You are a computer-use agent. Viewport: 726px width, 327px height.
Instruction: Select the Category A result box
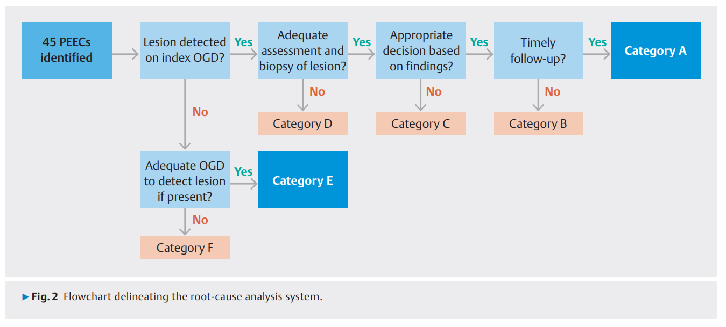tap(655, 50)
